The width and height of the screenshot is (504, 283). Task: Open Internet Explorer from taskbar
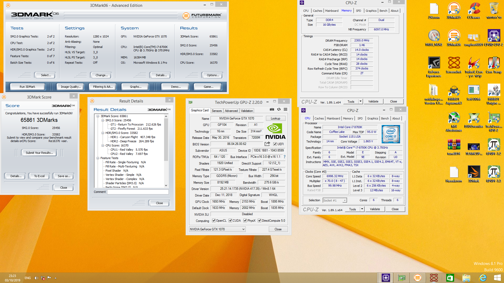point(483,278)
